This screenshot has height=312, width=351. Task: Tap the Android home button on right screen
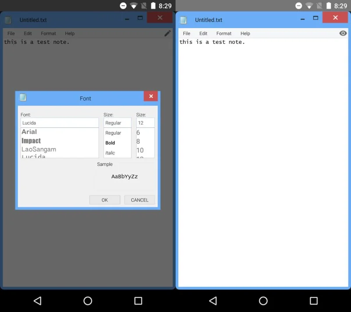(x=263, y=301)
